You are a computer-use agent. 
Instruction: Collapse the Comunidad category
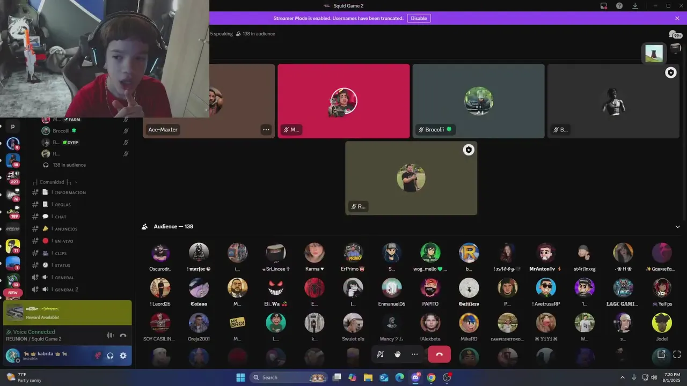click(x=55, y=182)
